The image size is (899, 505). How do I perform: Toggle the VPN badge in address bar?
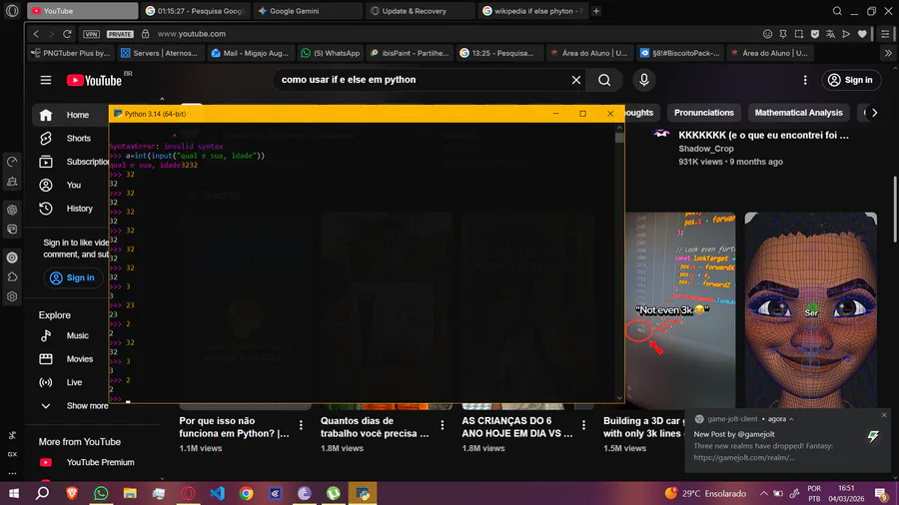91,34
